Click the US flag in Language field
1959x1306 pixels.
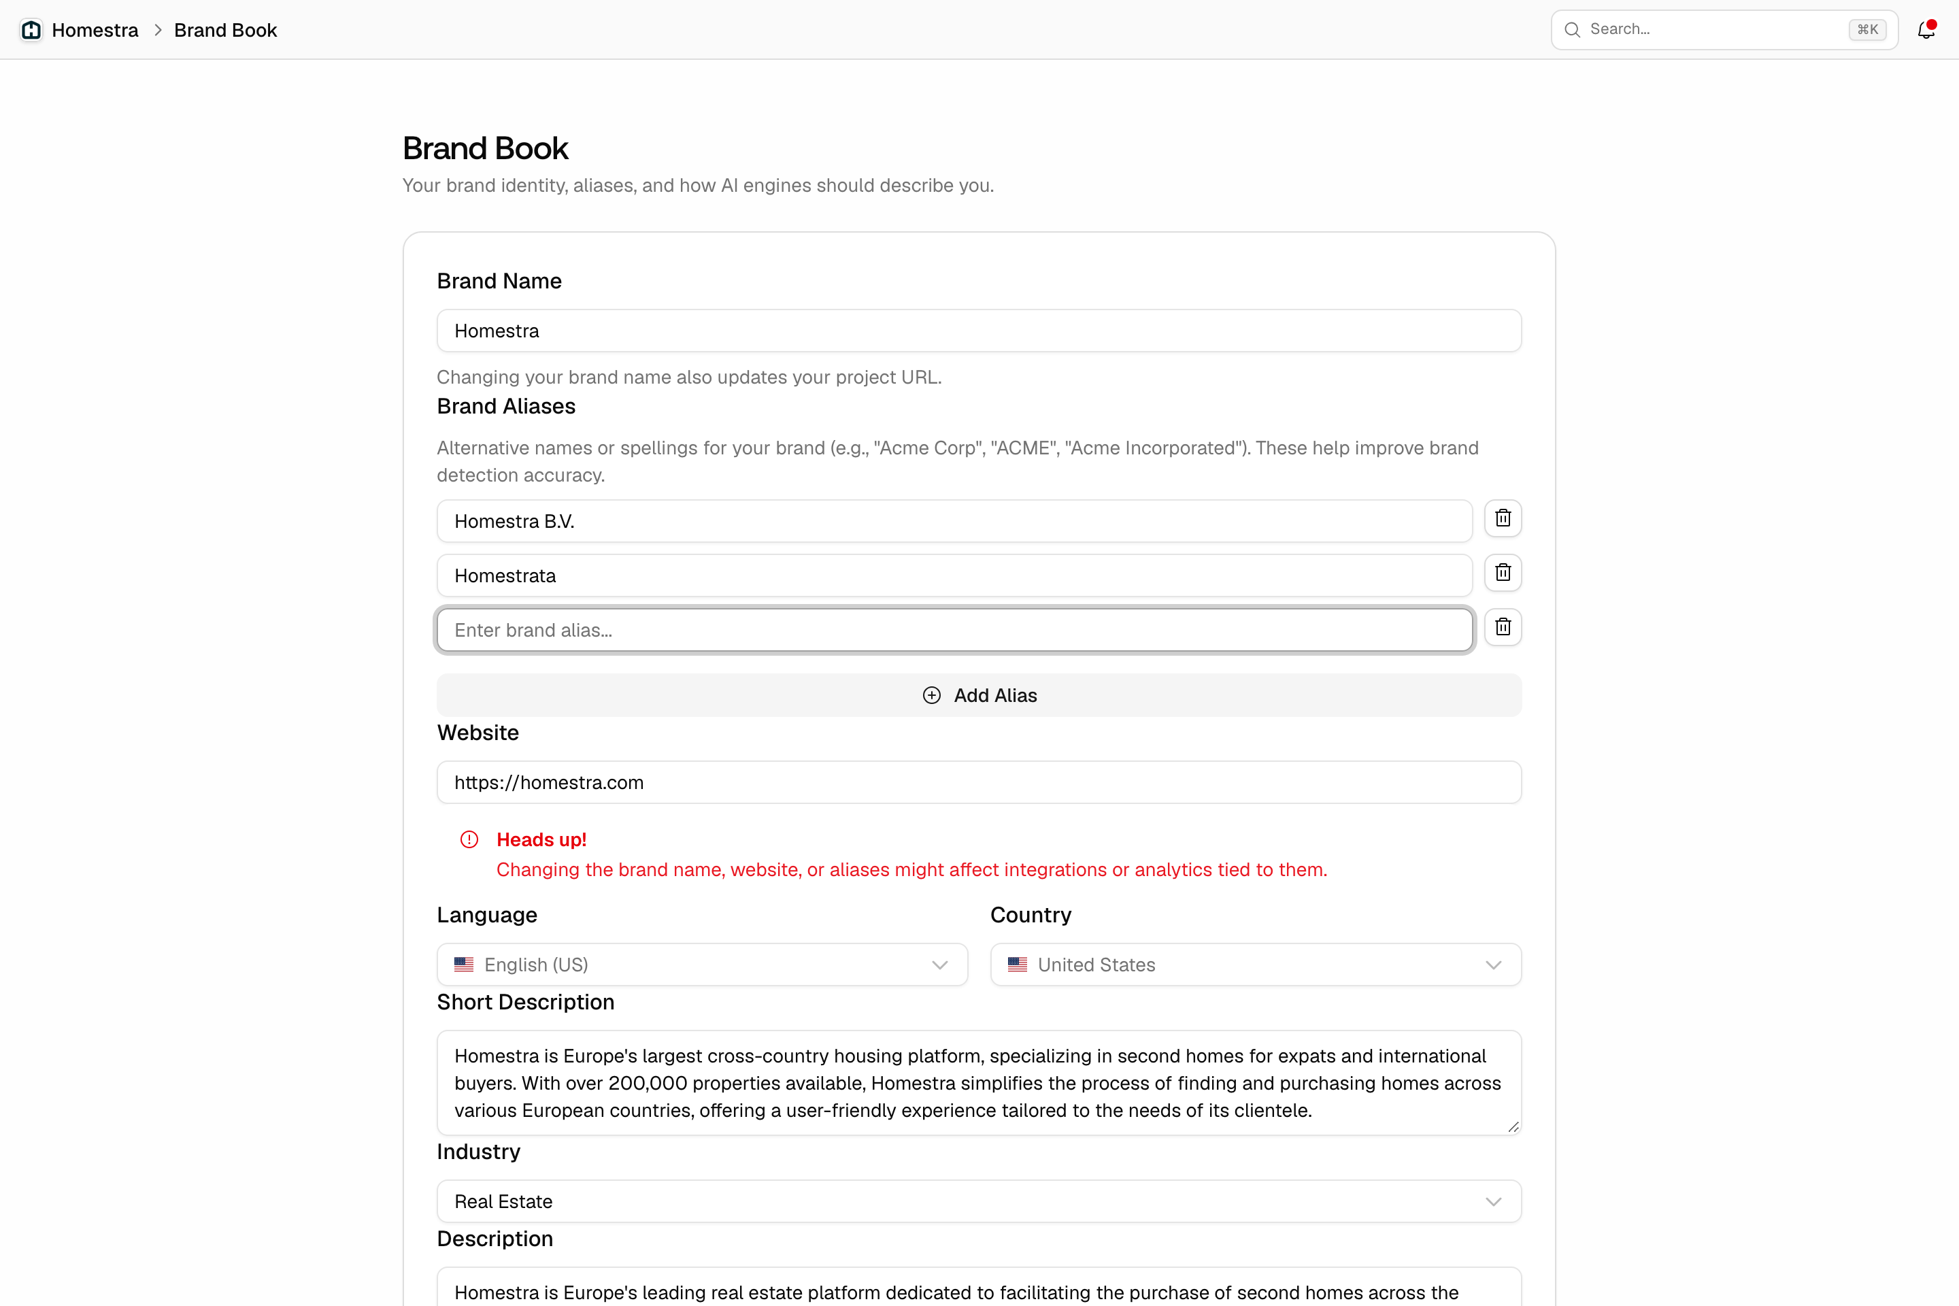(464, 965)
